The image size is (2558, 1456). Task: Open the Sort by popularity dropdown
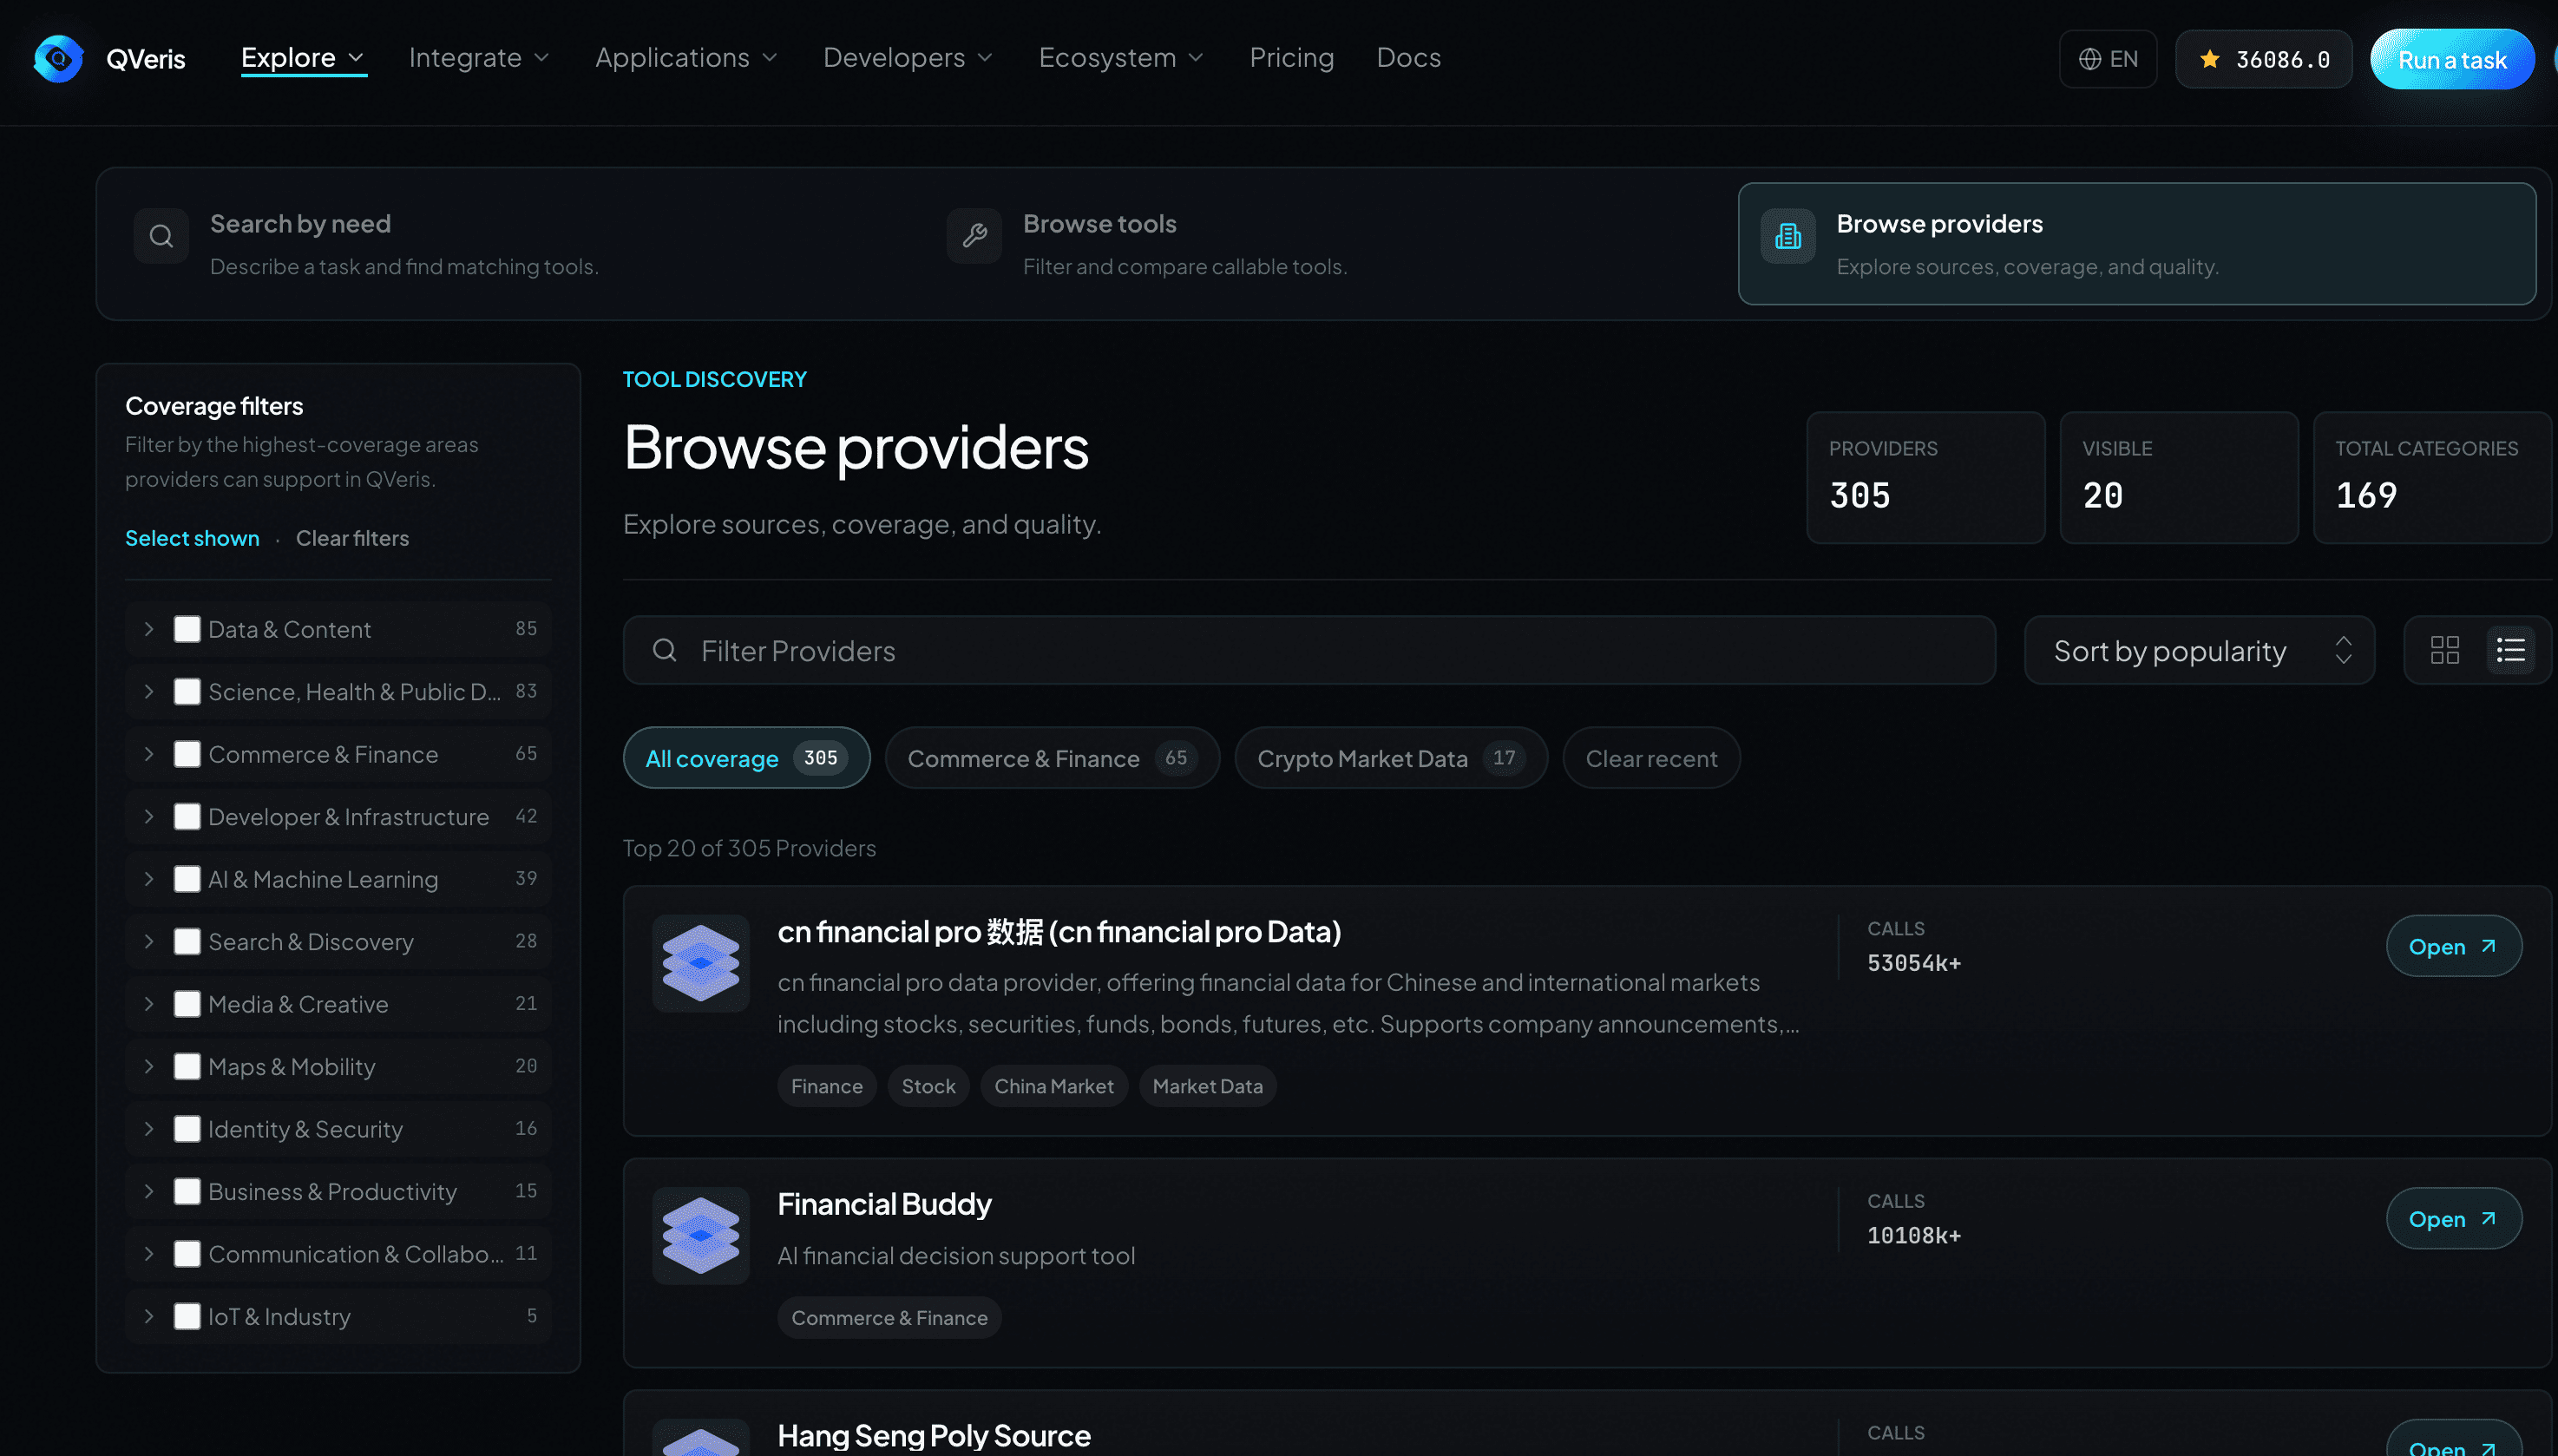pyautogui.click(x=2199, y=650)
